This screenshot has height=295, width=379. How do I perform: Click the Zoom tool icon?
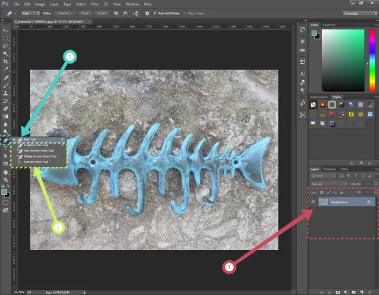coord(6,180)
